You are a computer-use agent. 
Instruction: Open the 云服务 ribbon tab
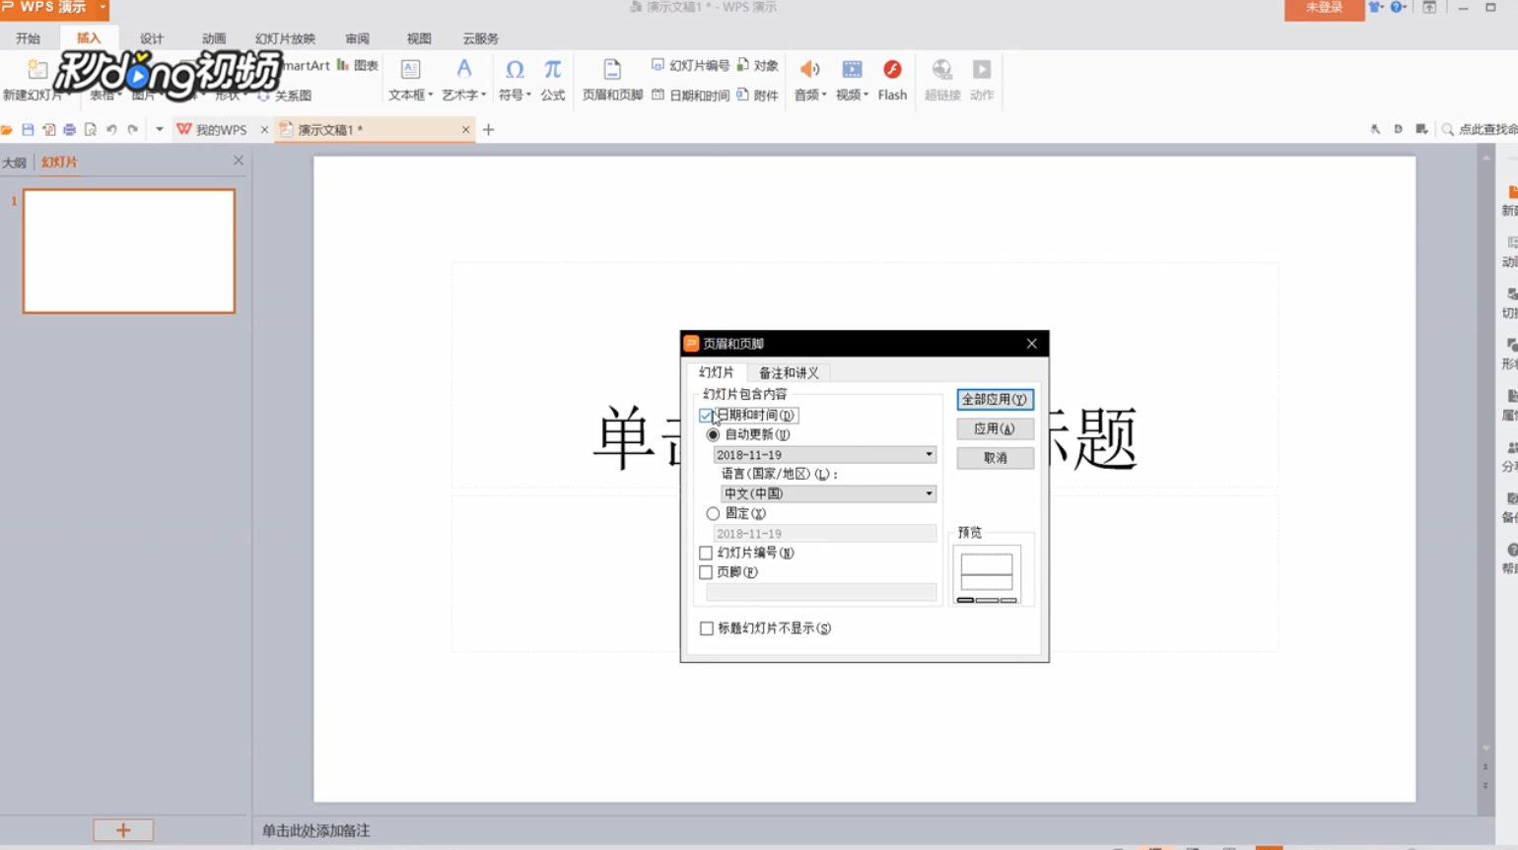[480, 38]
